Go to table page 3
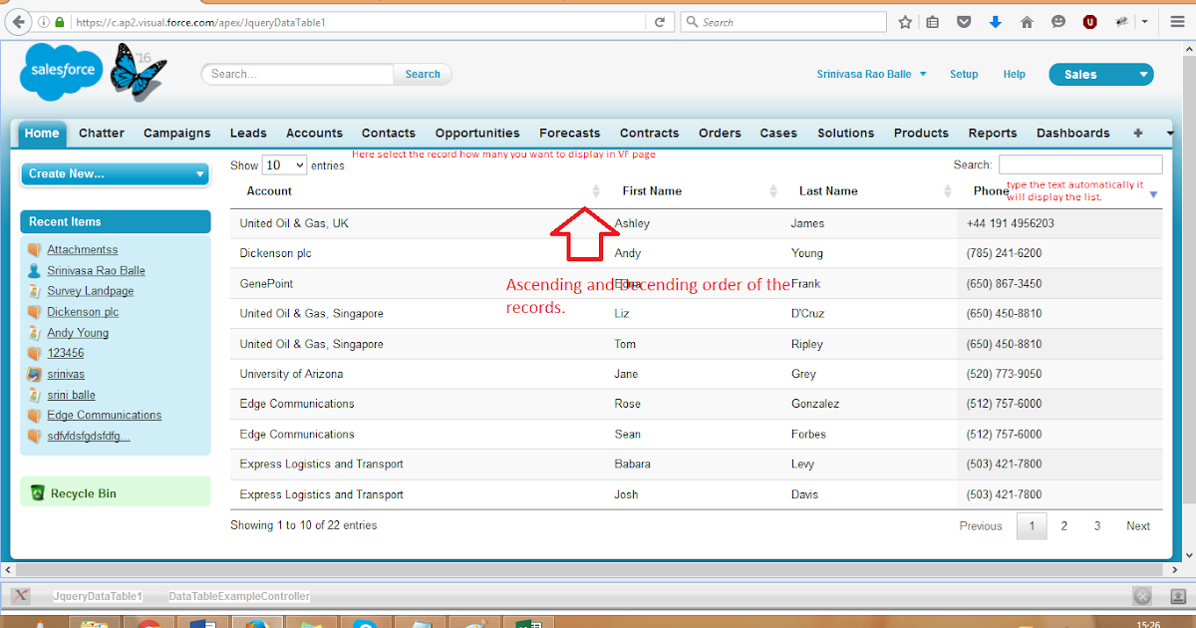The height and width of the screenshot is (628, 1196). [1097, 525]
